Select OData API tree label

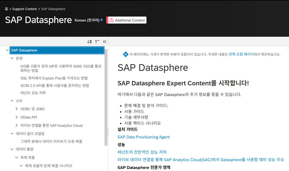[x=28, y=117]
